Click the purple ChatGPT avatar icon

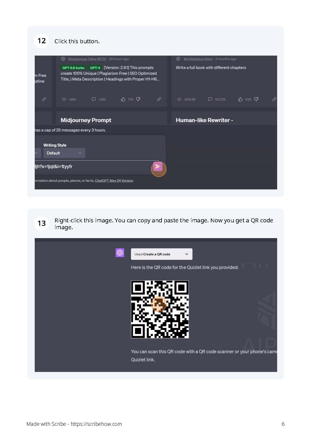[120, 253]
